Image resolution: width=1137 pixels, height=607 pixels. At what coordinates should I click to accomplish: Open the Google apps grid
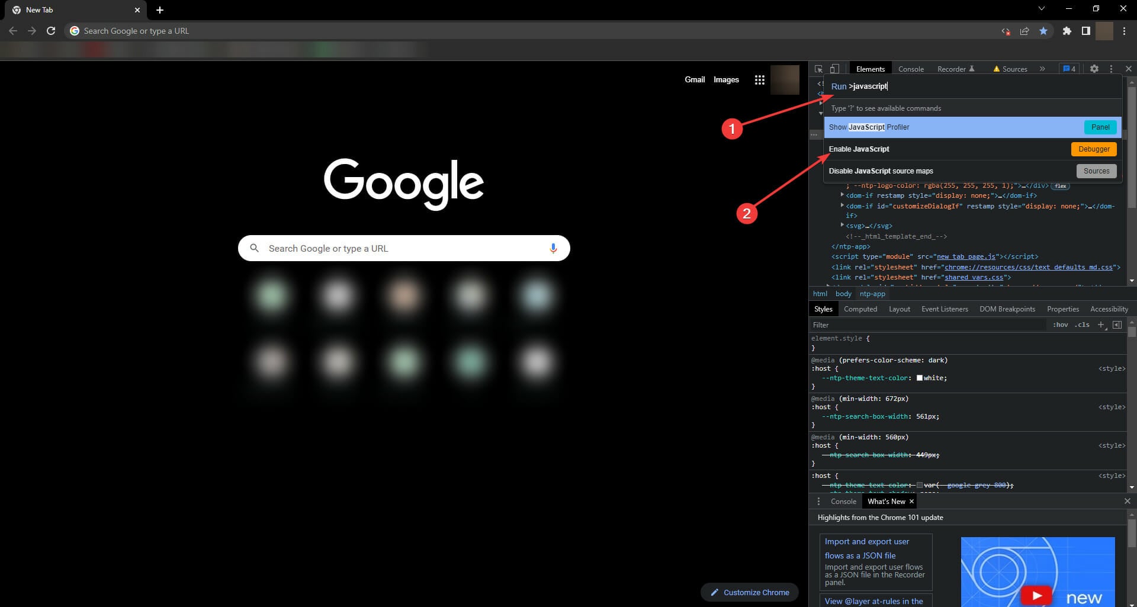click(x=759, y=80)
